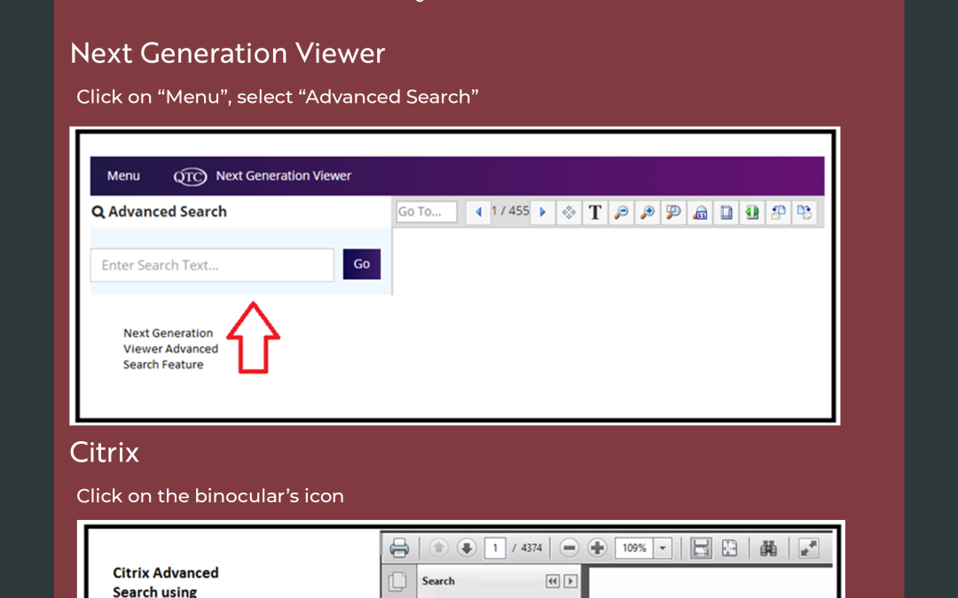
Task: Click the 1 / 455 page counter
Action: pyautogui.click(x=510, y=211)
